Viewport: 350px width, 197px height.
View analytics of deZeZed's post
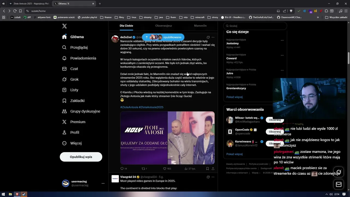[x=190, y=169]
